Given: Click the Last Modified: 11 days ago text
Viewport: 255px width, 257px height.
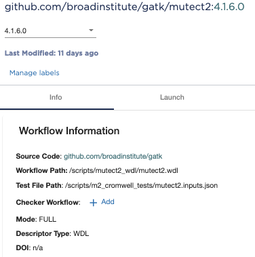Looking at the screenshot, I should [x=52, y=53].
